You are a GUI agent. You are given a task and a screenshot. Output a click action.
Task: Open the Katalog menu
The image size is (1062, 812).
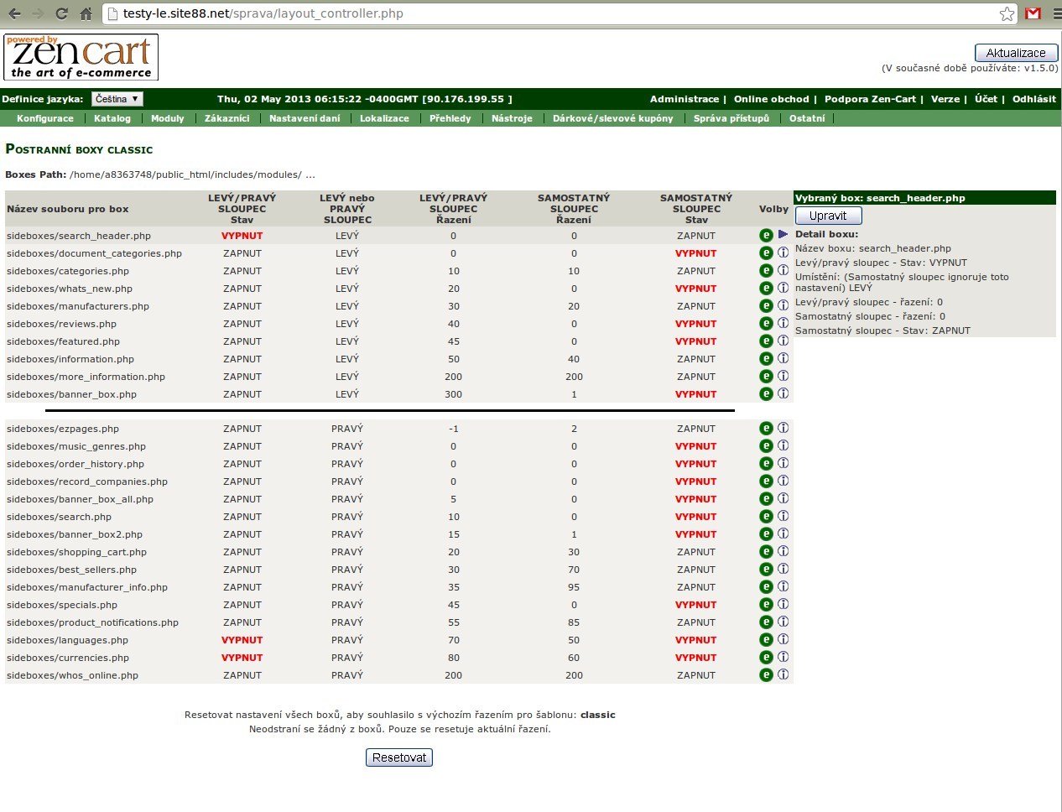[x=112, y=118]
